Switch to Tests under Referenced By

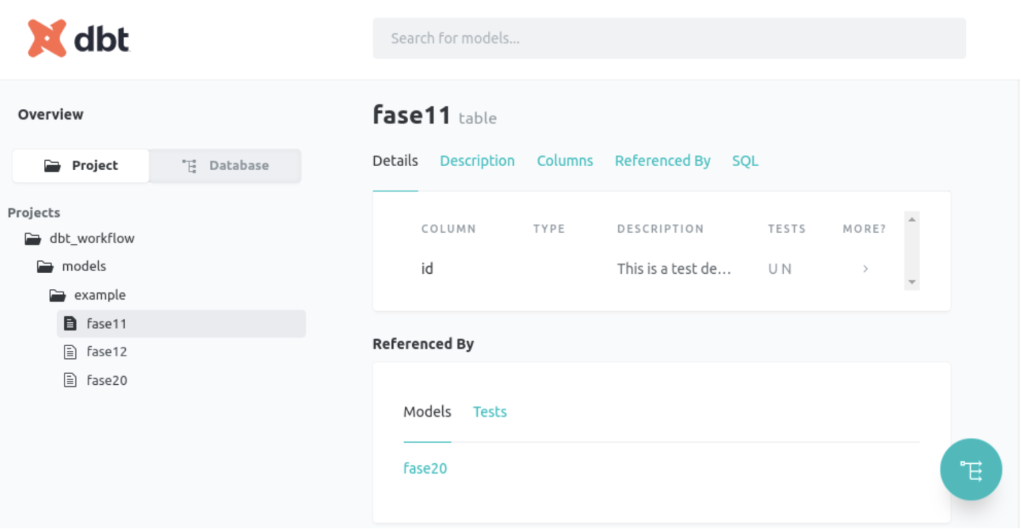pyautogui.click(x=490, y=412)
